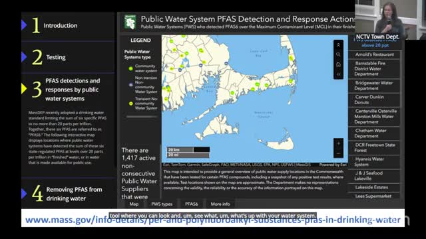Screen dimensions: 426x239
Task: Open Removing PFAS from drinking water section
Action: (x=74, y=194)
